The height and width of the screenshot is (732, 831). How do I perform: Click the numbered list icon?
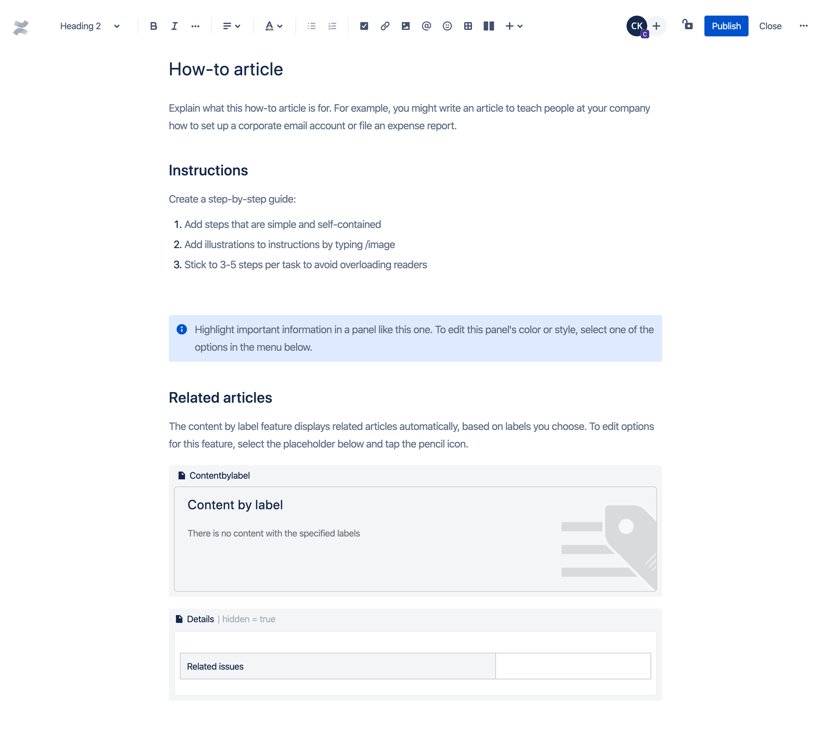tap(332, 26)
